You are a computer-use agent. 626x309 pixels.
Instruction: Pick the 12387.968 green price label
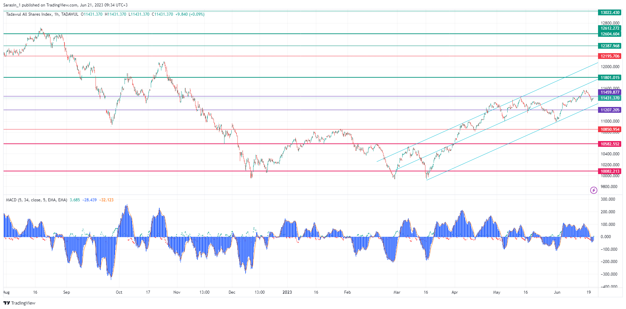[x=610, y=46]
